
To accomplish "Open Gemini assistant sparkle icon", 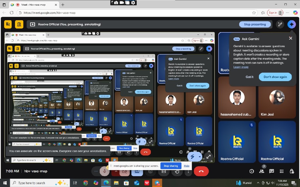I will click(x=291, y=24).
